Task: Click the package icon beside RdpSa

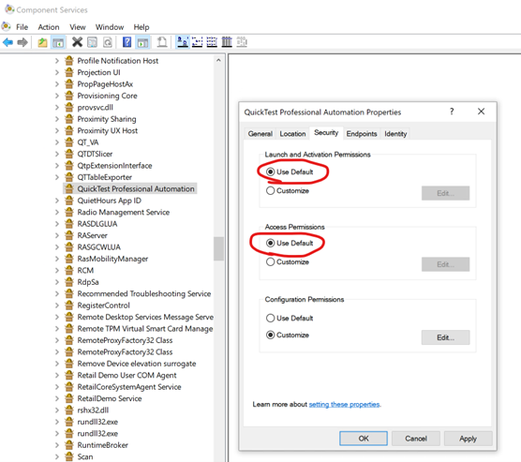Action: (68, 282)
